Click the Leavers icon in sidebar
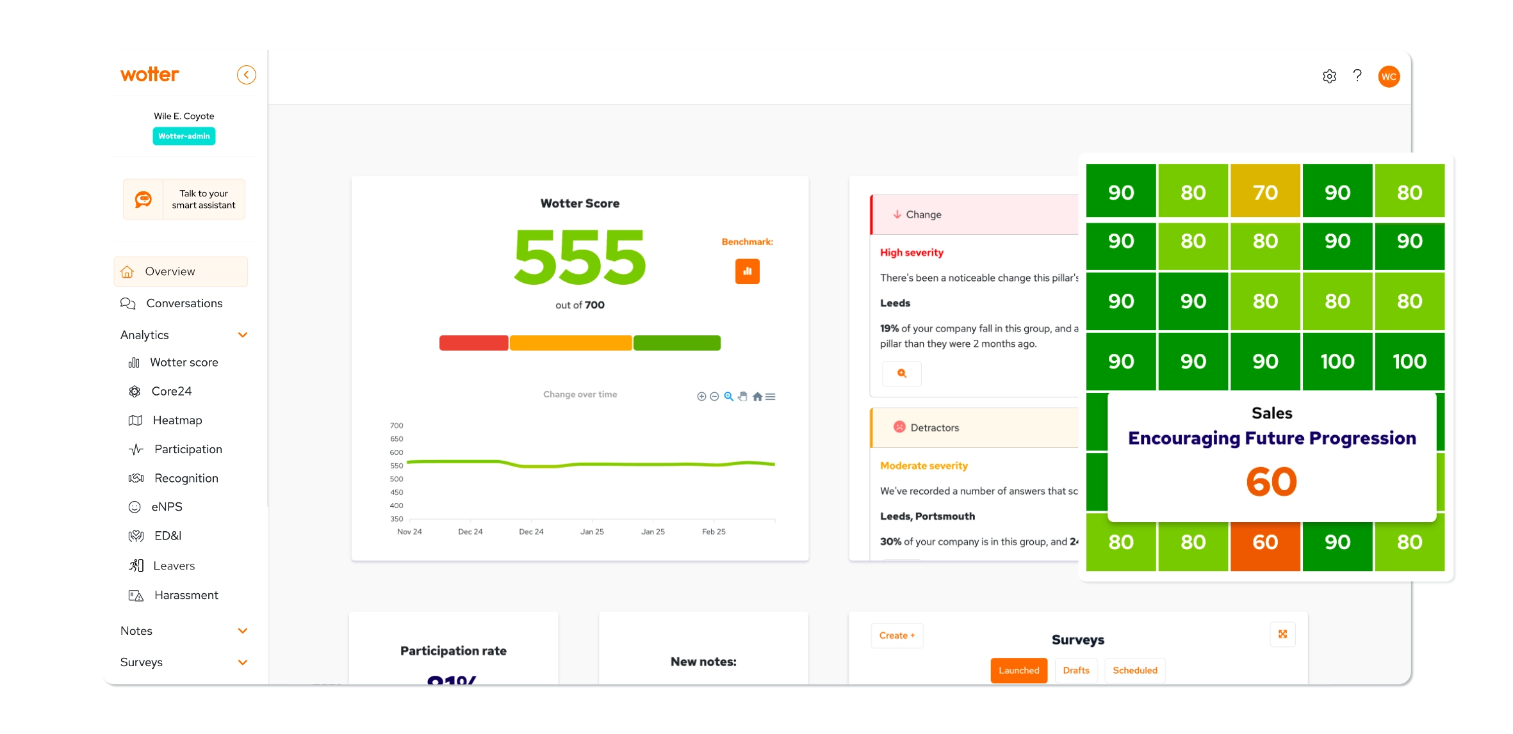1513x734 pixels. 135,565
